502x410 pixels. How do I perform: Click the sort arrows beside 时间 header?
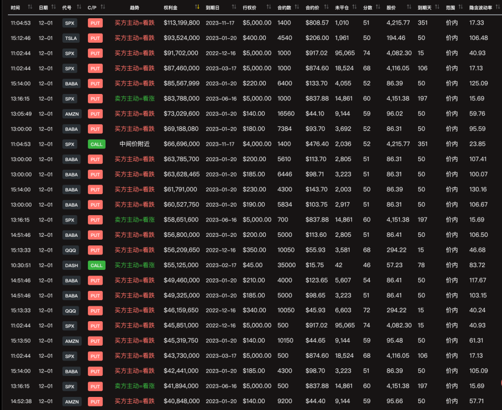(x=30, y=7)
